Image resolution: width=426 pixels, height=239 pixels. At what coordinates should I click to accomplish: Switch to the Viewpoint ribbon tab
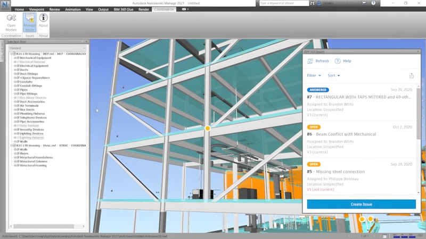tap(37, 9)
